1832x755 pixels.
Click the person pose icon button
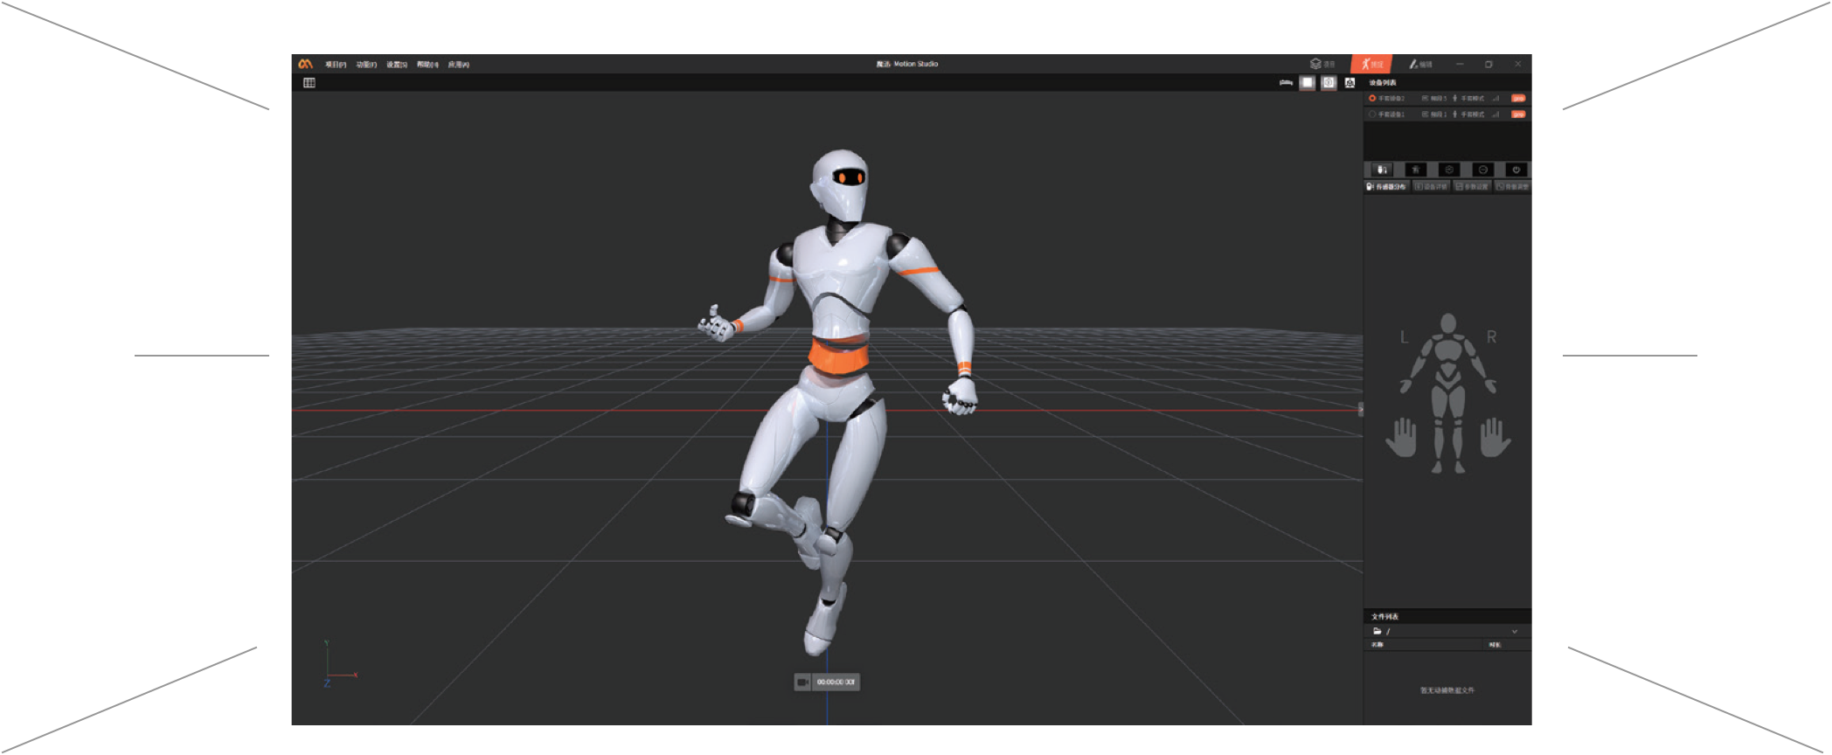[x=1415, y=170]
